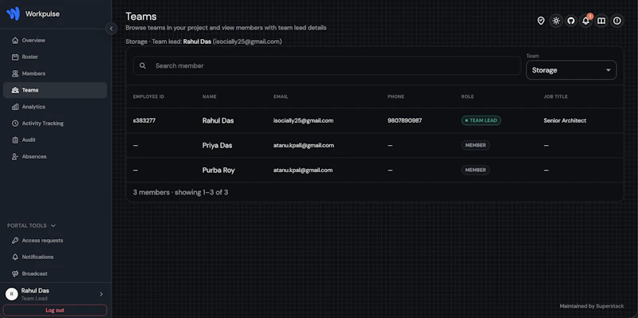This screenshot has width=638, height=318.
Task: Click the location pin icon in header
Action: [x=541, y=21]
